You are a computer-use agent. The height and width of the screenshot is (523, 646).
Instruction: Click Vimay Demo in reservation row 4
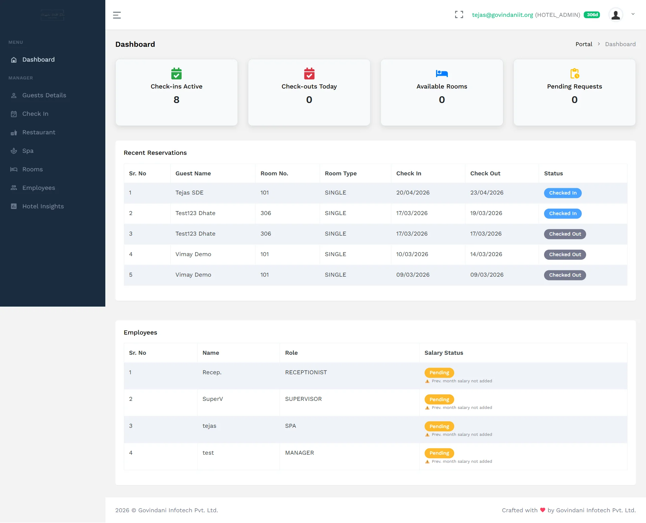pyautogui.click(x=193, y=254)
